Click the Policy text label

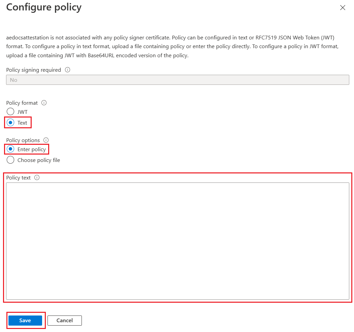click(19, 178)
